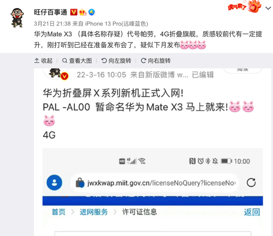273x236 pixels.
Task: Go to 进网服务 breadcrumb item
Action: pos(94,212)
